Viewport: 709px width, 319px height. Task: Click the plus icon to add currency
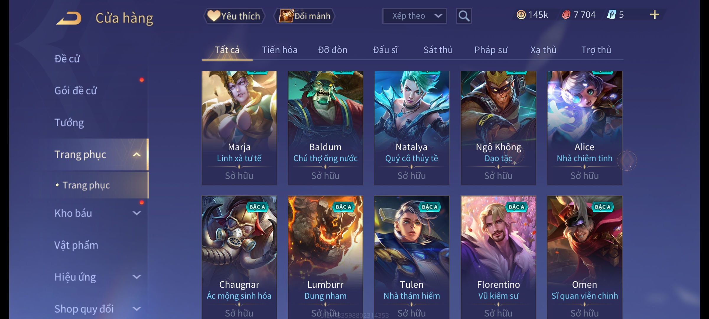(654, 15)
